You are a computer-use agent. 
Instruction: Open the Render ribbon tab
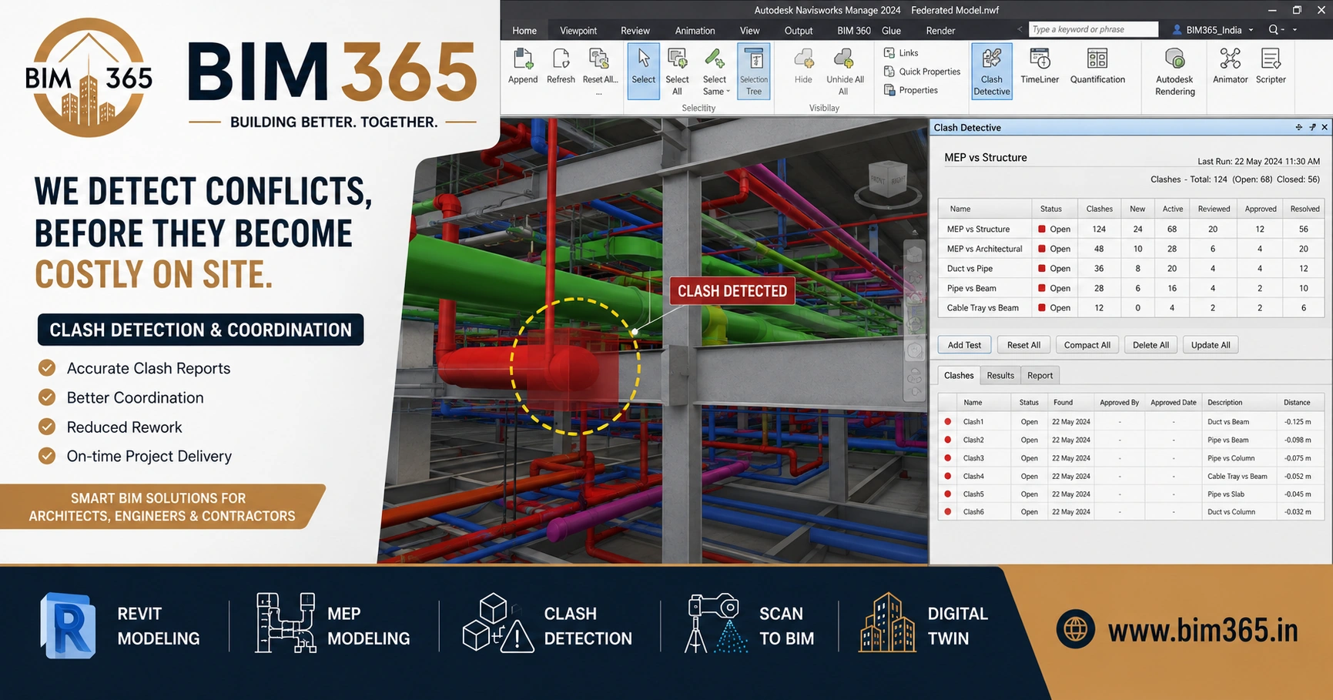pyautogui.click(x=940, y=31)
